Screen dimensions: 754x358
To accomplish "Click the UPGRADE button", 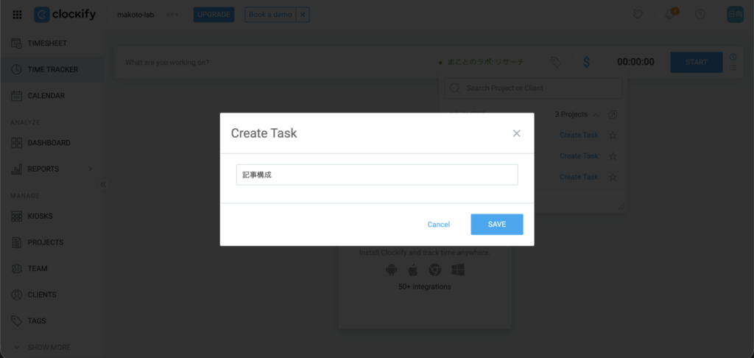I will click(214, 15).
